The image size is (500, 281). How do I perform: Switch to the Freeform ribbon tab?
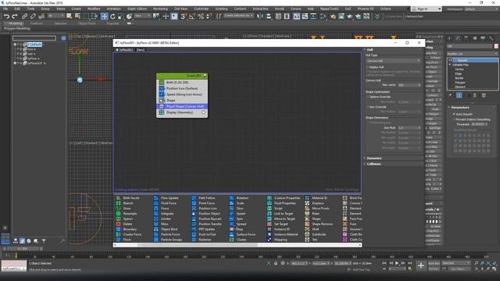37,23
